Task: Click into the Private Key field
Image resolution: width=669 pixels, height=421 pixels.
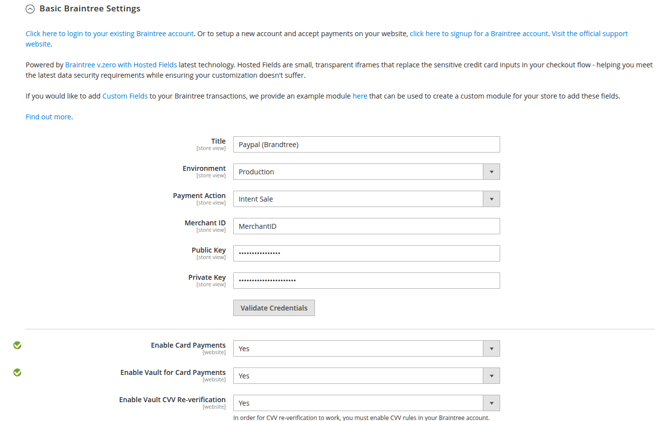Action: [366, 281]
